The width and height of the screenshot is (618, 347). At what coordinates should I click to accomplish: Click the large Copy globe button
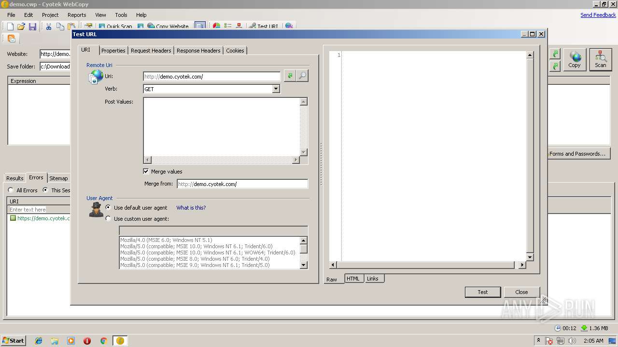pos(575,60)
